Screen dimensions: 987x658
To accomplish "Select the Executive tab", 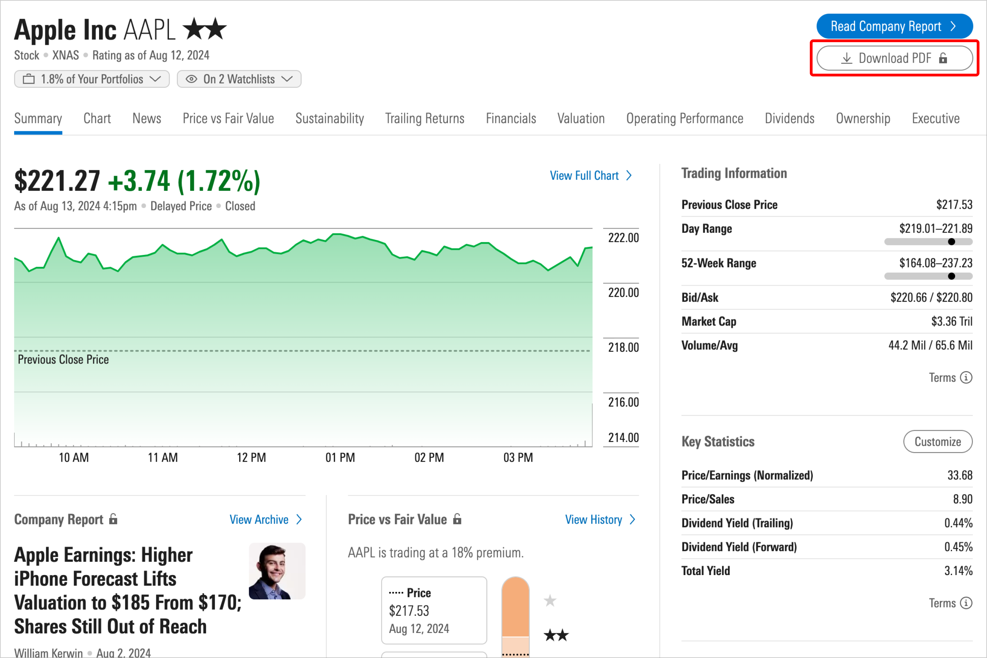I will [x=935, y=119].
